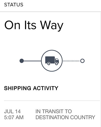
Task: Click the JUL 14 date entry
Action: pos(12,111)
